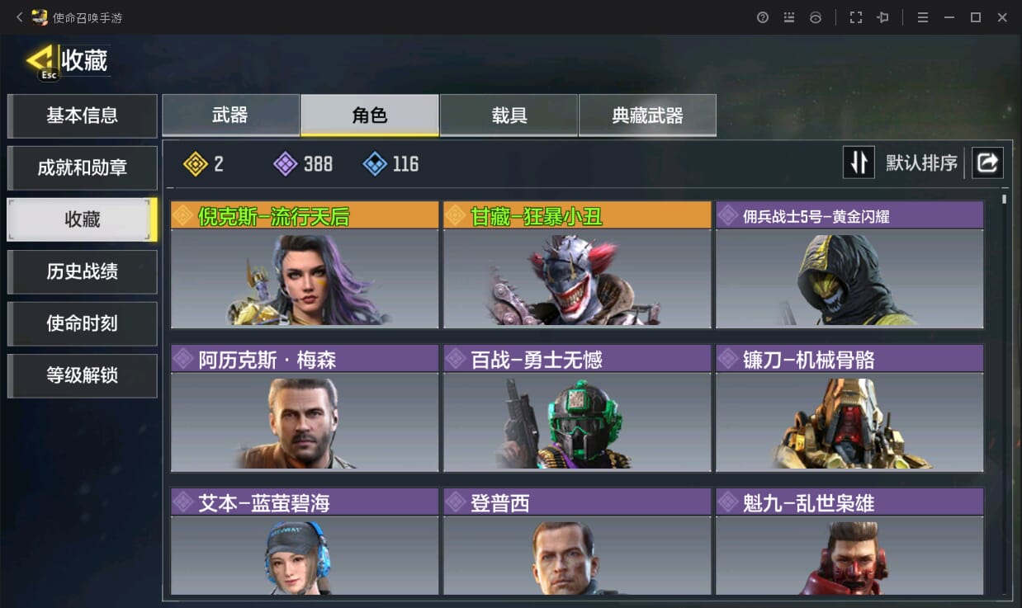This screenshot has width=1022, height=608.
Task: Click the blue rare currency icon
Action: pyautogui.click(x=375, y=164)
